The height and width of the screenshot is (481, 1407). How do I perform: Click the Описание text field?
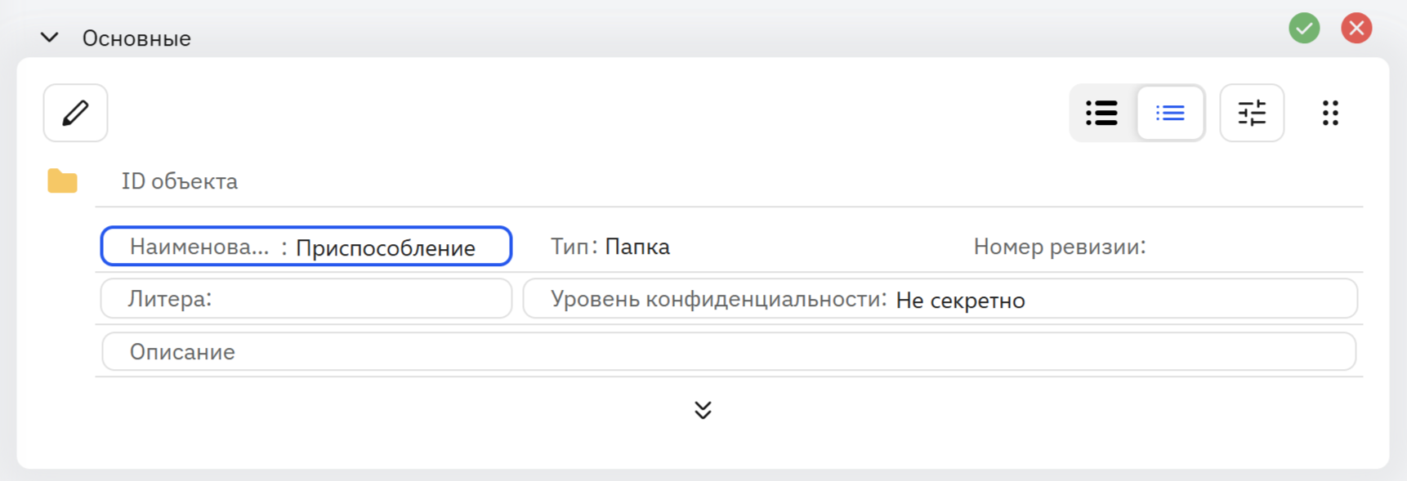[x=729, y=351]
